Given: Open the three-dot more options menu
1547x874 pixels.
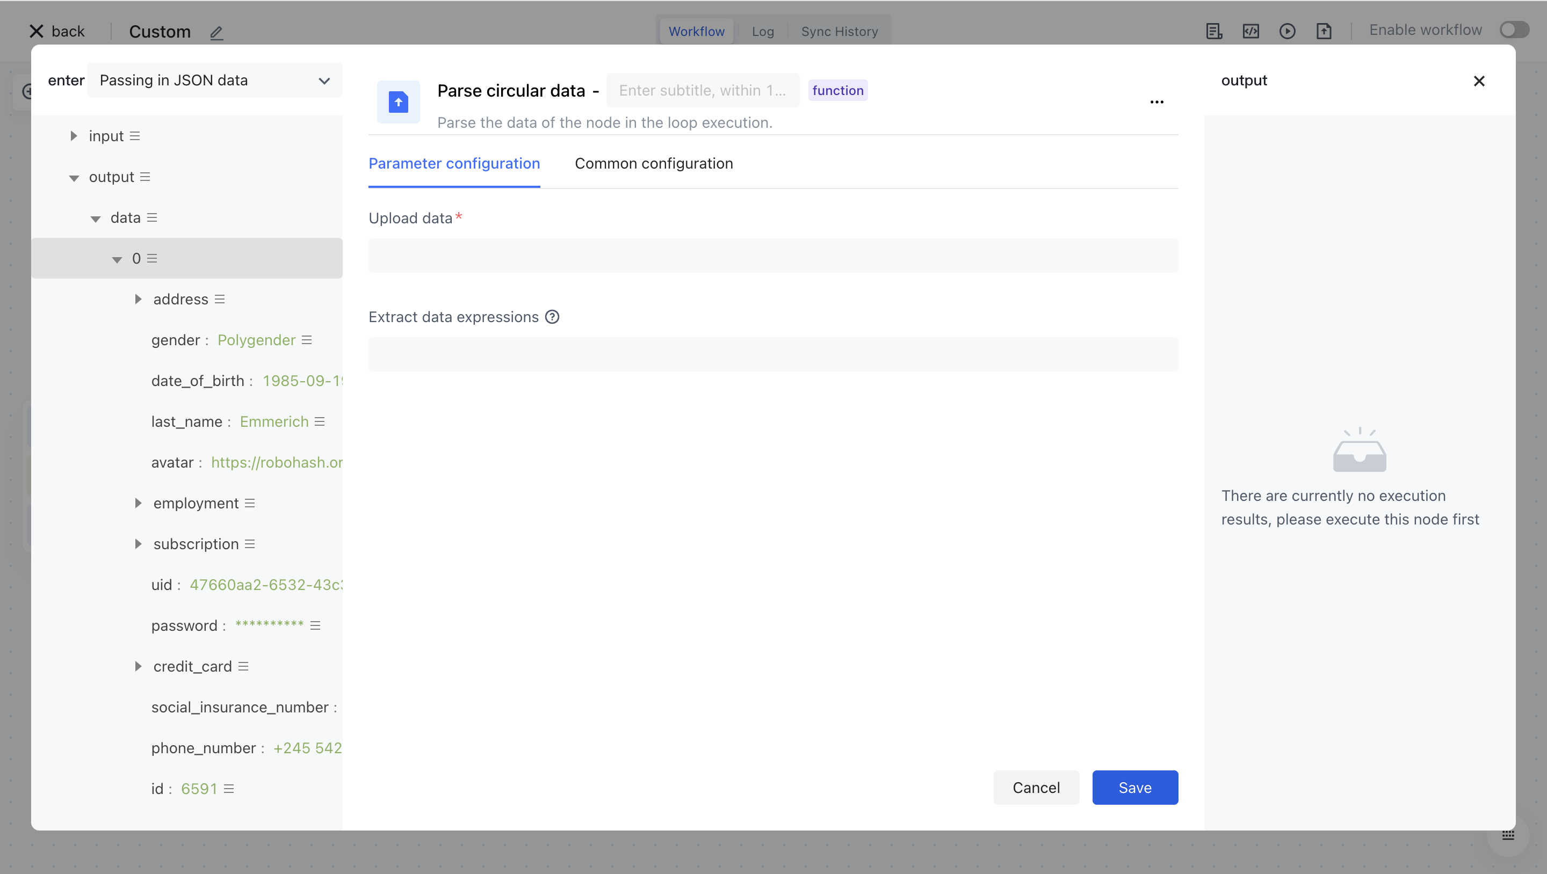Looking at the screenshot, I should tap(1156, 102).
